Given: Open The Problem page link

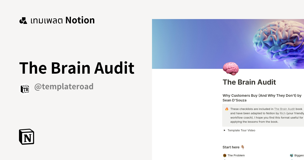Looking at the screenshot, I should point(236,155).
